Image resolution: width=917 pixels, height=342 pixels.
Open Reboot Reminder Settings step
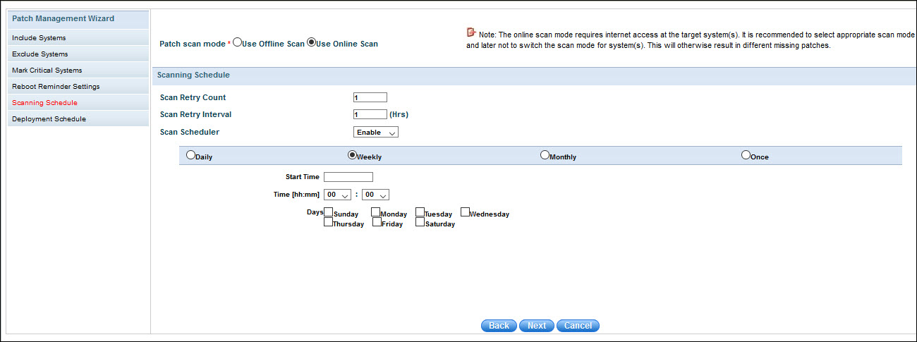56,87
